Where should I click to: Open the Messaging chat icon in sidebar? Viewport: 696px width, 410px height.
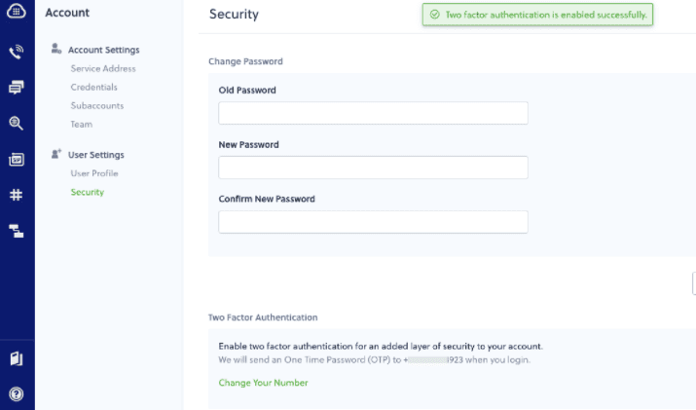(16, 88)
